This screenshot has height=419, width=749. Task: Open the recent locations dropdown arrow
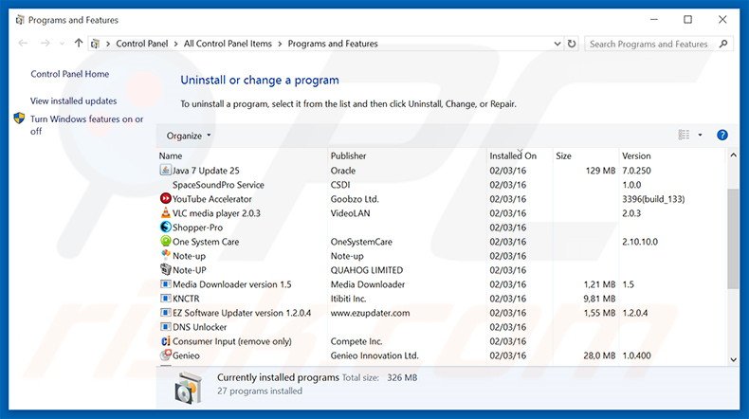click(62, 44)
